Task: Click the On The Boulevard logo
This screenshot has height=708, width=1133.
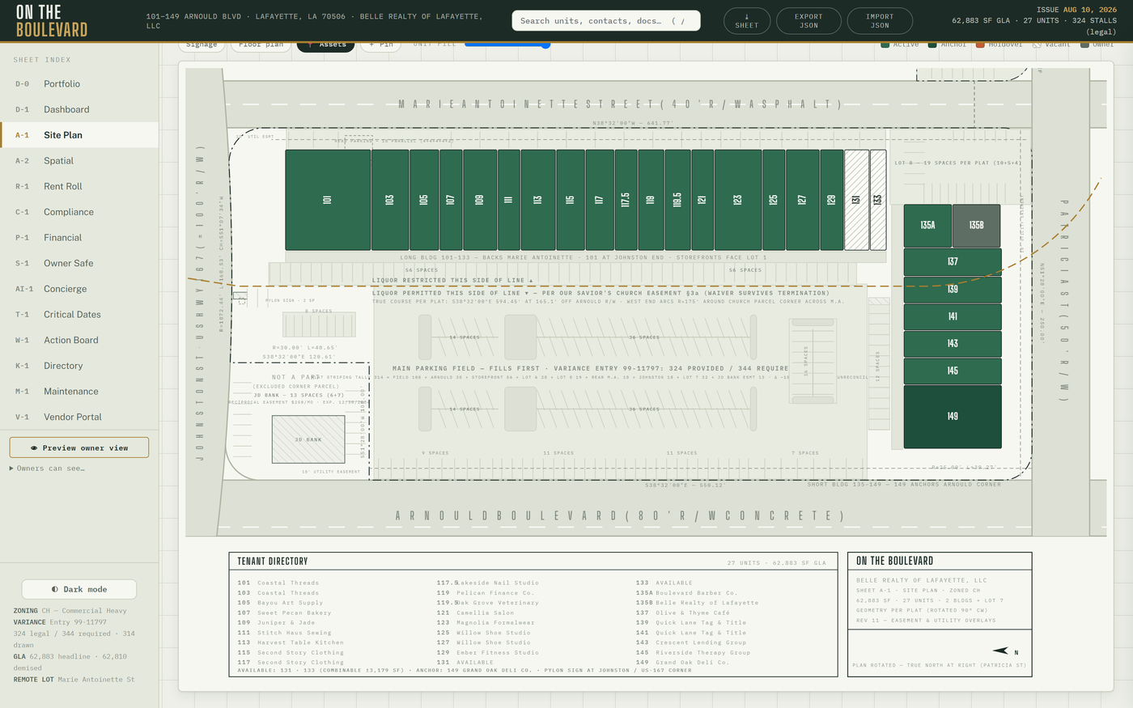Action: 52,22
